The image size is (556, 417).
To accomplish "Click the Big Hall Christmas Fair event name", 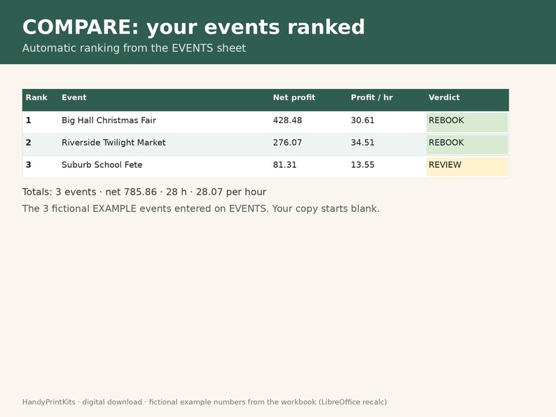I will tap(109, 120).
